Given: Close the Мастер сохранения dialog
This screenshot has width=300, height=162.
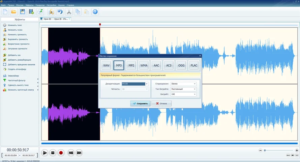Looking at the screenshot, I should (200, 56).
